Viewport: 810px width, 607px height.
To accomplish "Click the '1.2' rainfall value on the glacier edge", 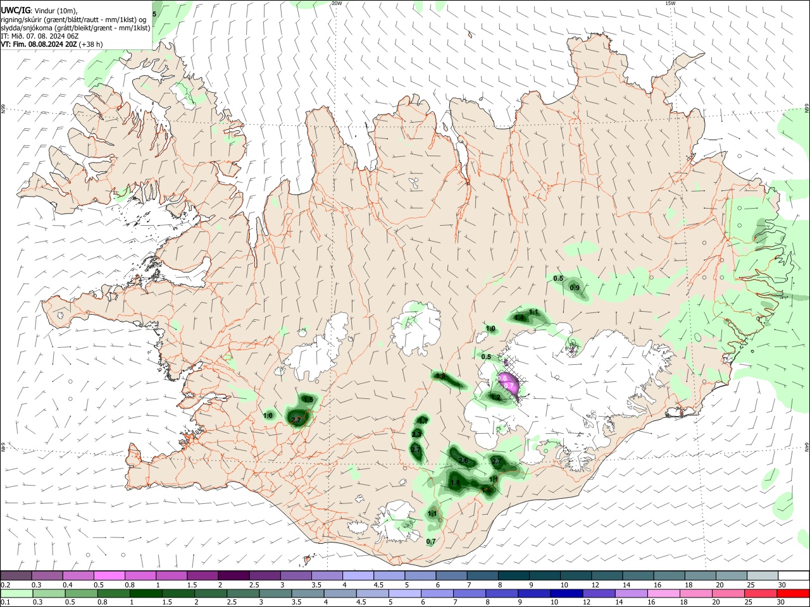I will click(496, 397).
